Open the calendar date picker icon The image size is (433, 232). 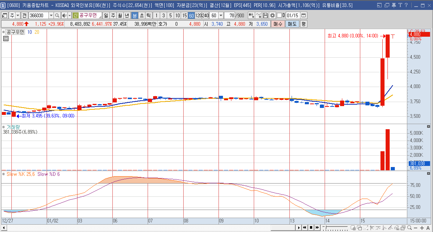303,16
